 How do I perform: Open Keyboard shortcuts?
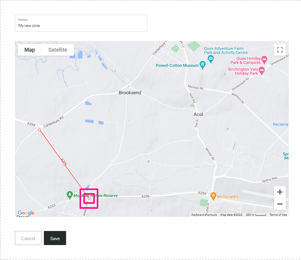(204, 215)
